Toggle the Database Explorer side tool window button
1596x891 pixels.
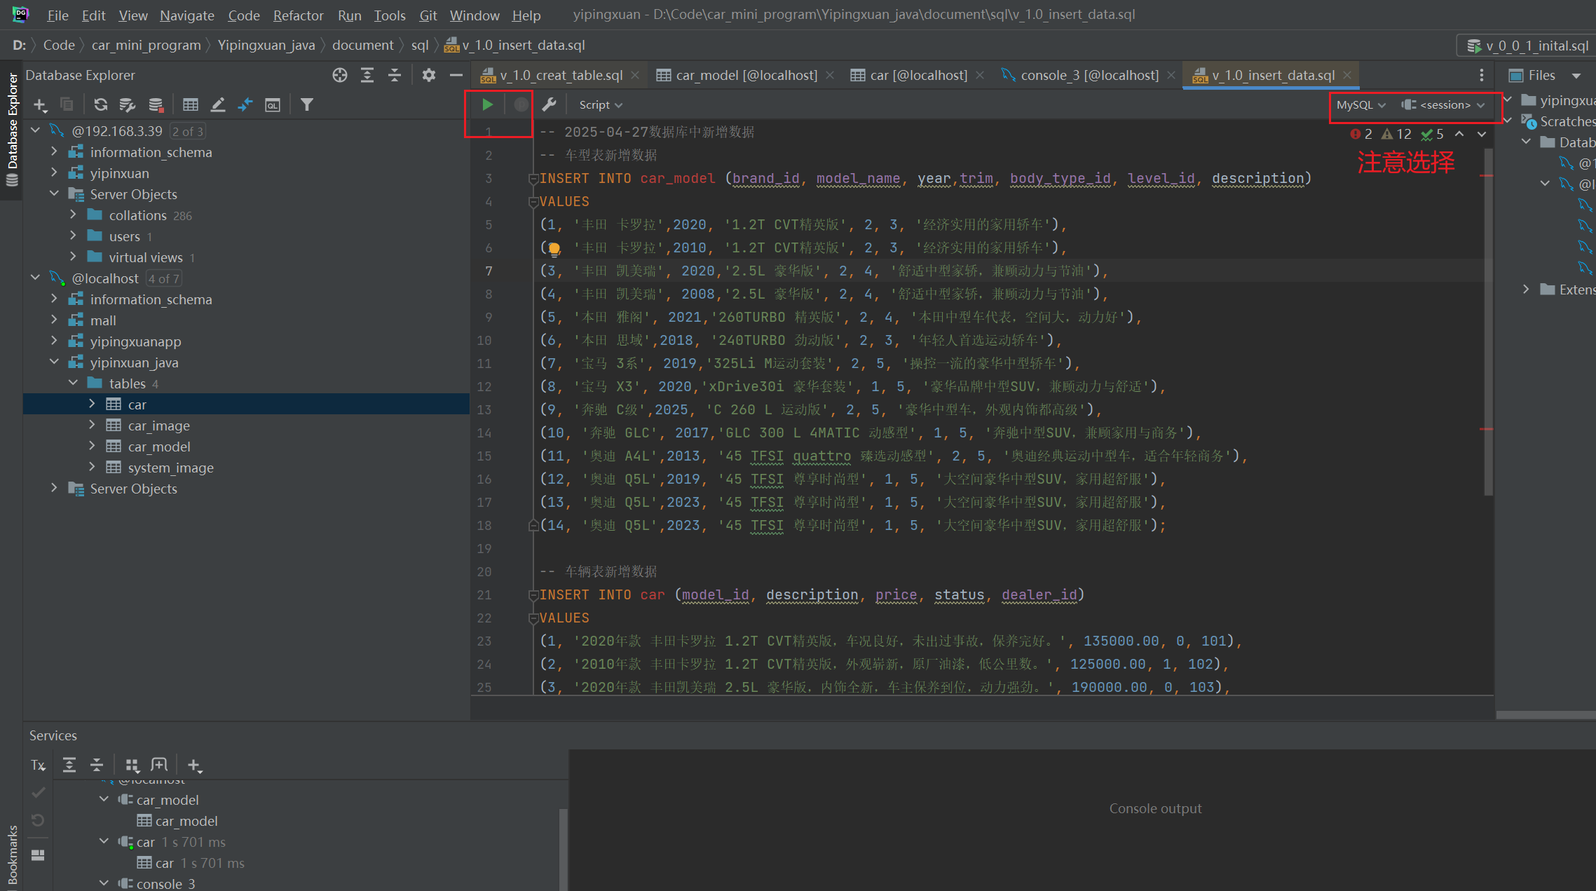(12, 126)
